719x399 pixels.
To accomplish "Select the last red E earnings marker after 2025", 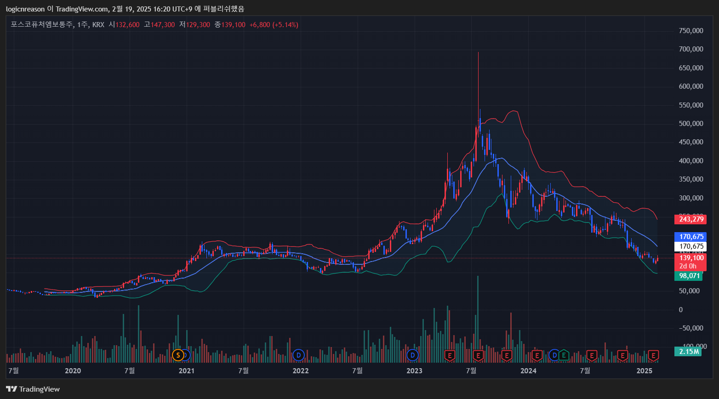I will tap(653, 355).
